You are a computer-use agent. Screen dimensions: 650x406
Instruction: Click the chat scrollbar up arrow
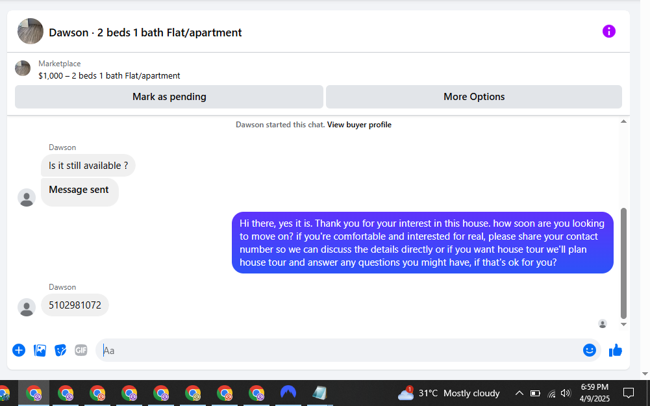[623, 121]
